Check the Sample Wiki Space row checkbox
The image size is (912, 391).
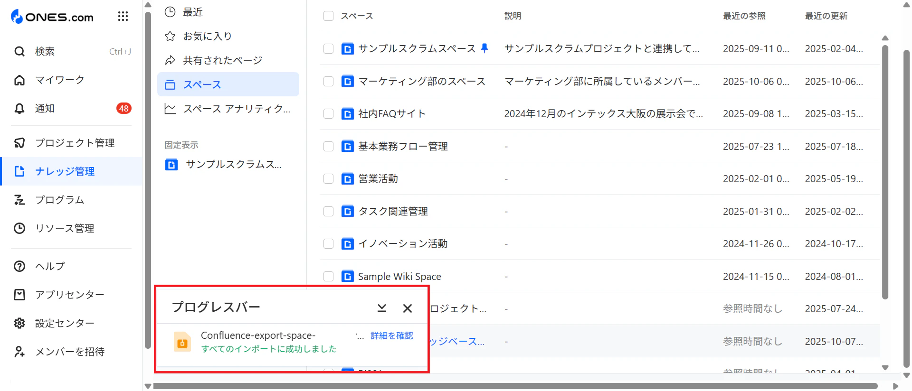point(328,276)
